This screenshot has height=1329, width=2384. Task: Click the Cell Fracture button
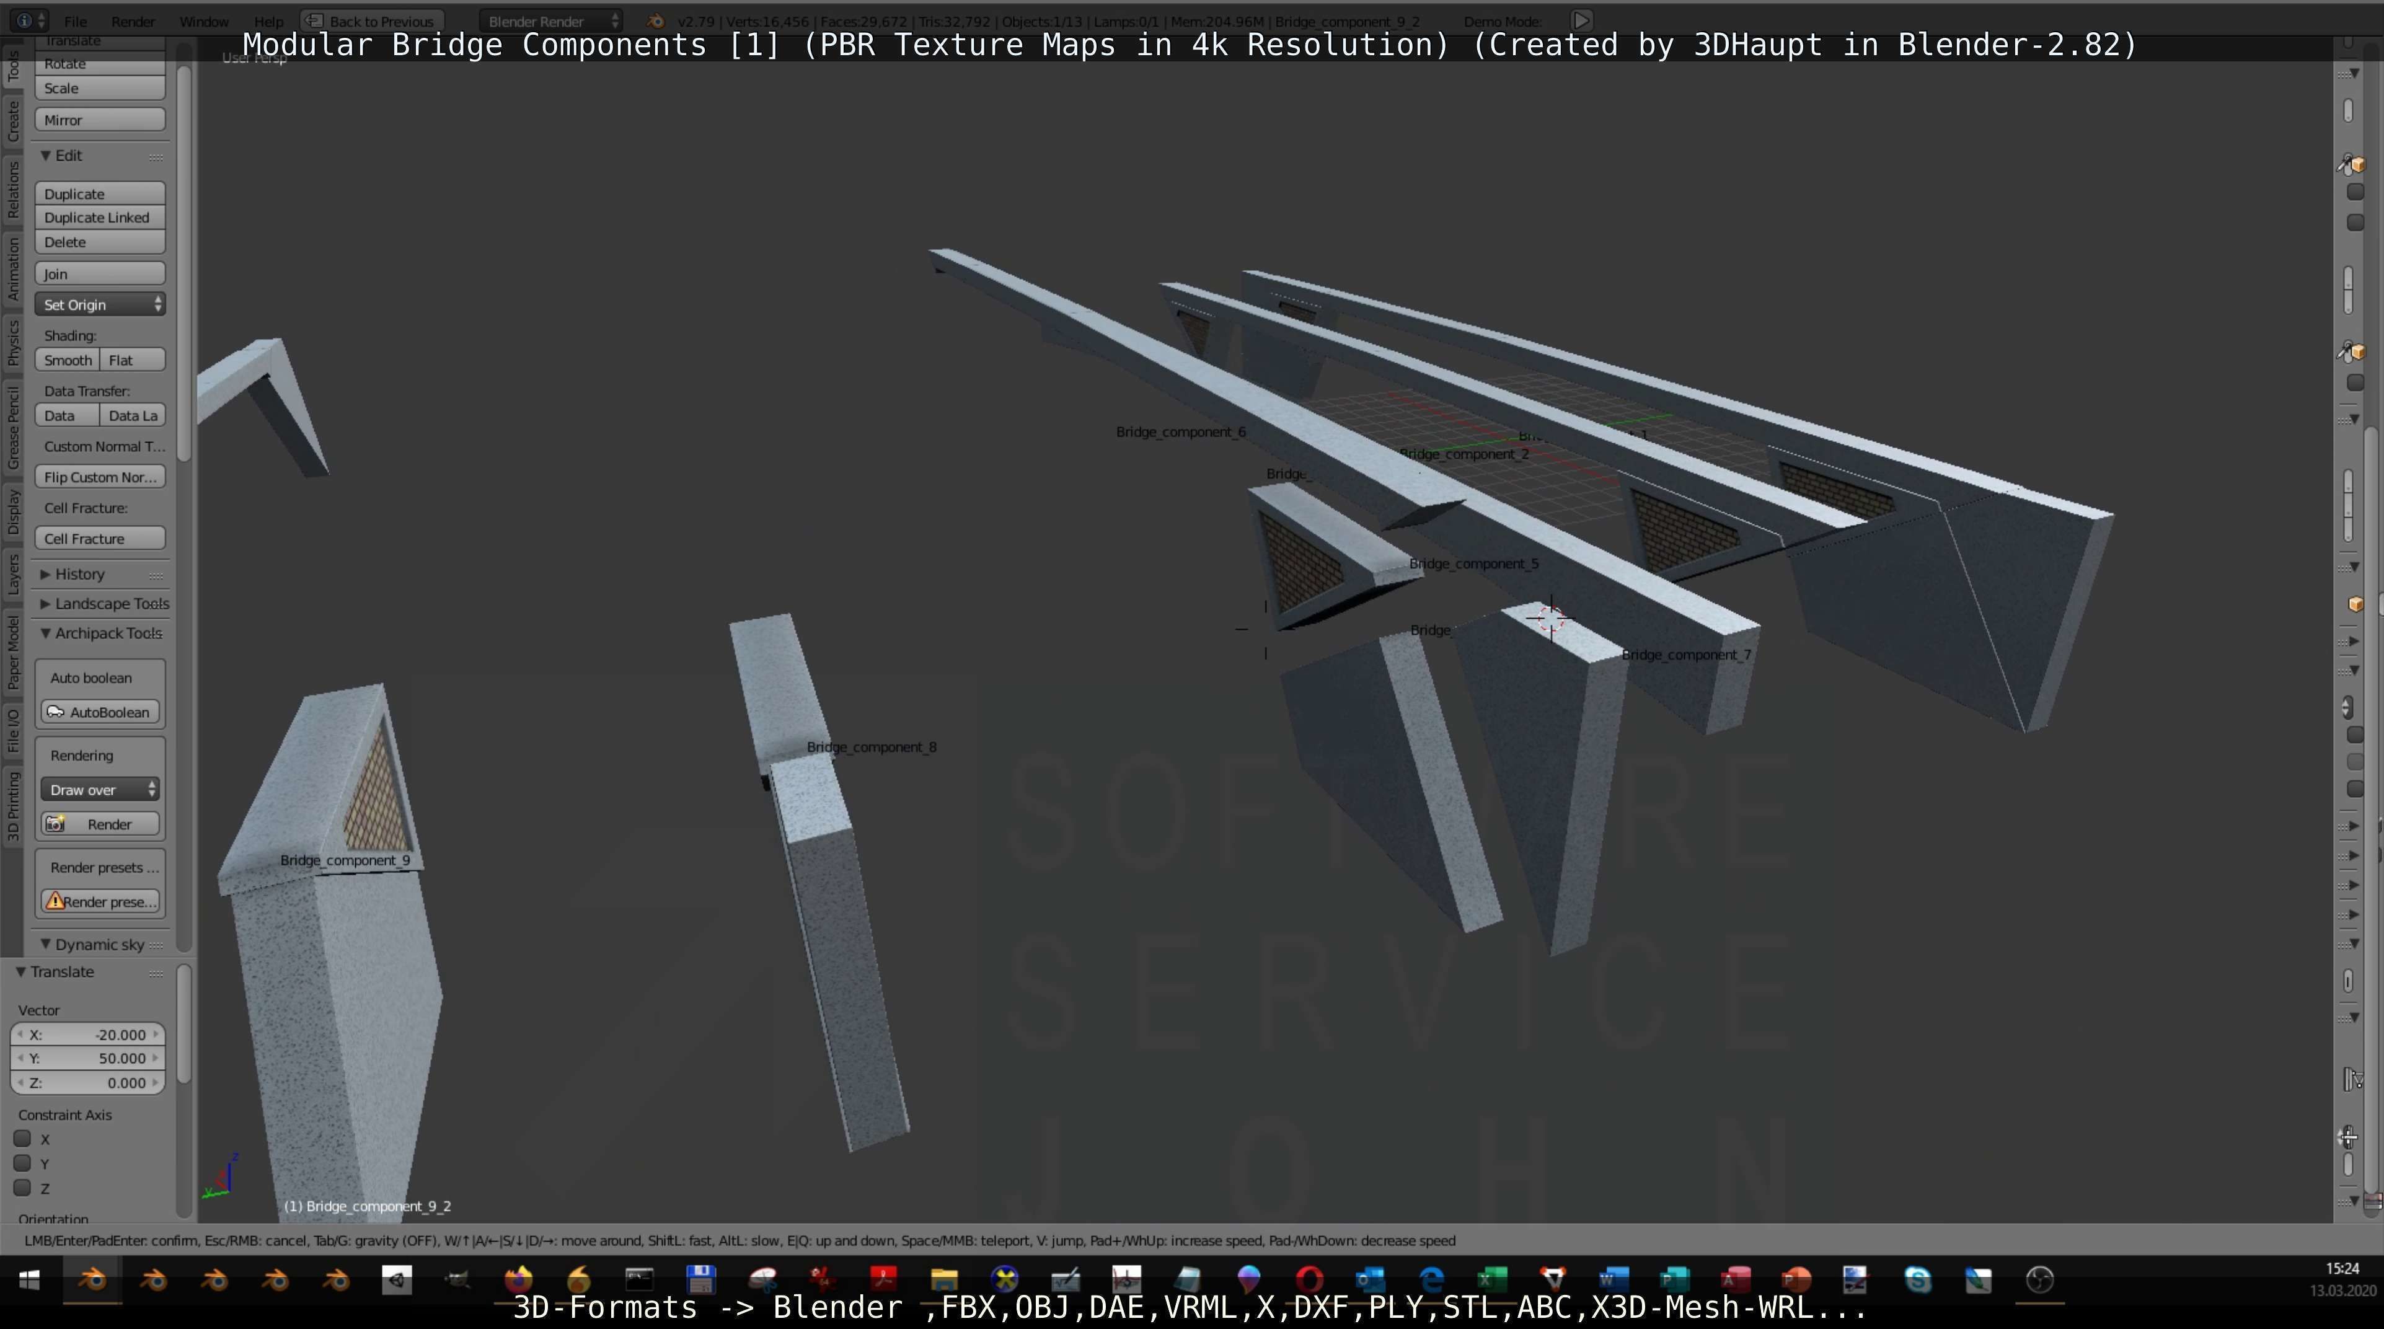100,539
